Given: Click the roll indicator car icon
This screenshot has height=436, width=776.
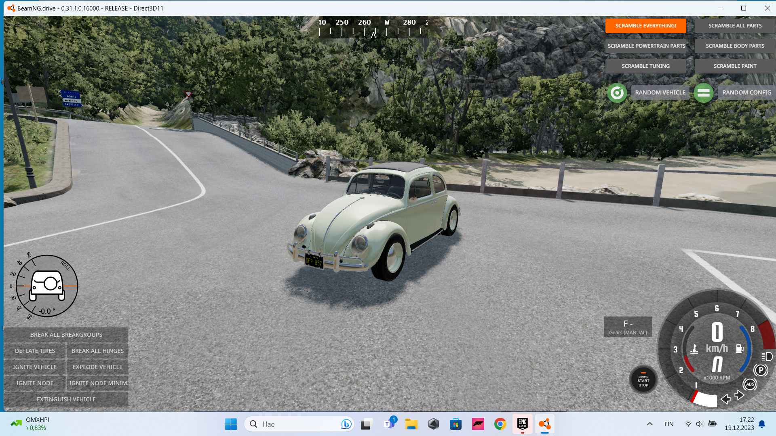Looking at the screenshot, I should pos(47,285).
